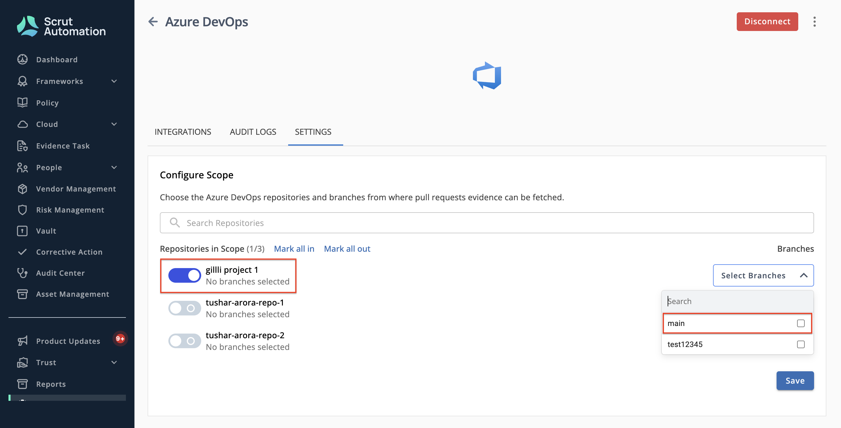841x428 pixels.
Task: Click the Disconnect button
Action: click(x=767, y=22)
